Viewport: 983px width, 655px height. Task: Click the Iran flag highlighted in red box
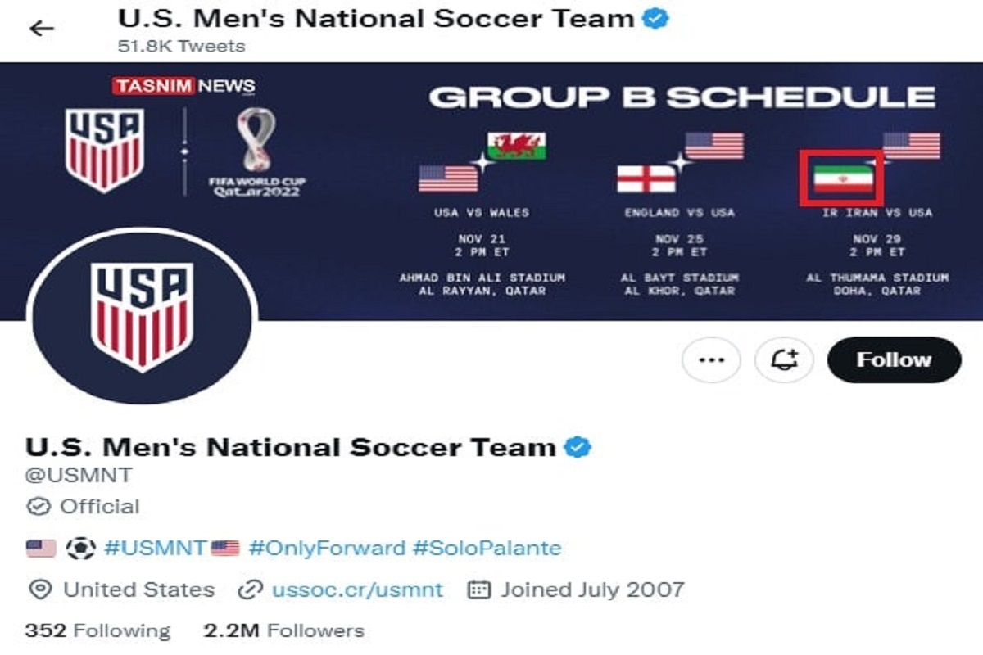(841, 177)
